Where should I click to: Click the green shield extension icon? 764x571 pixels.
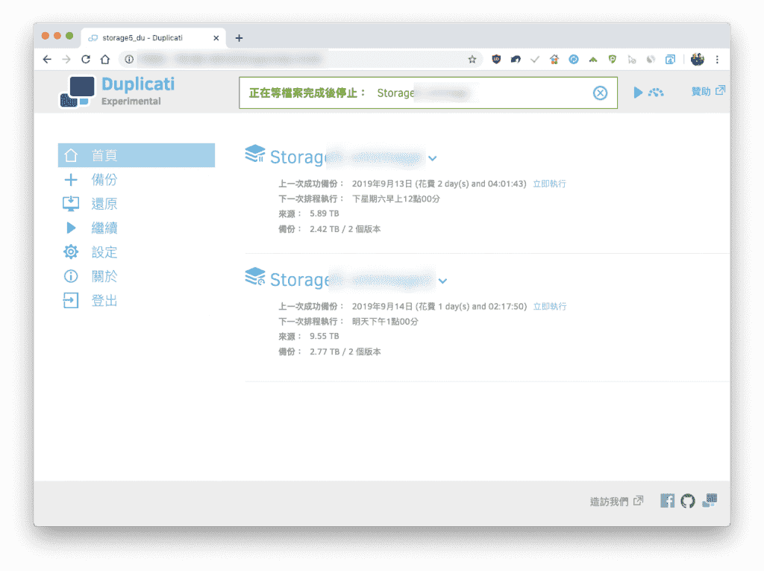pyautogui.click(x=613, y=60)
